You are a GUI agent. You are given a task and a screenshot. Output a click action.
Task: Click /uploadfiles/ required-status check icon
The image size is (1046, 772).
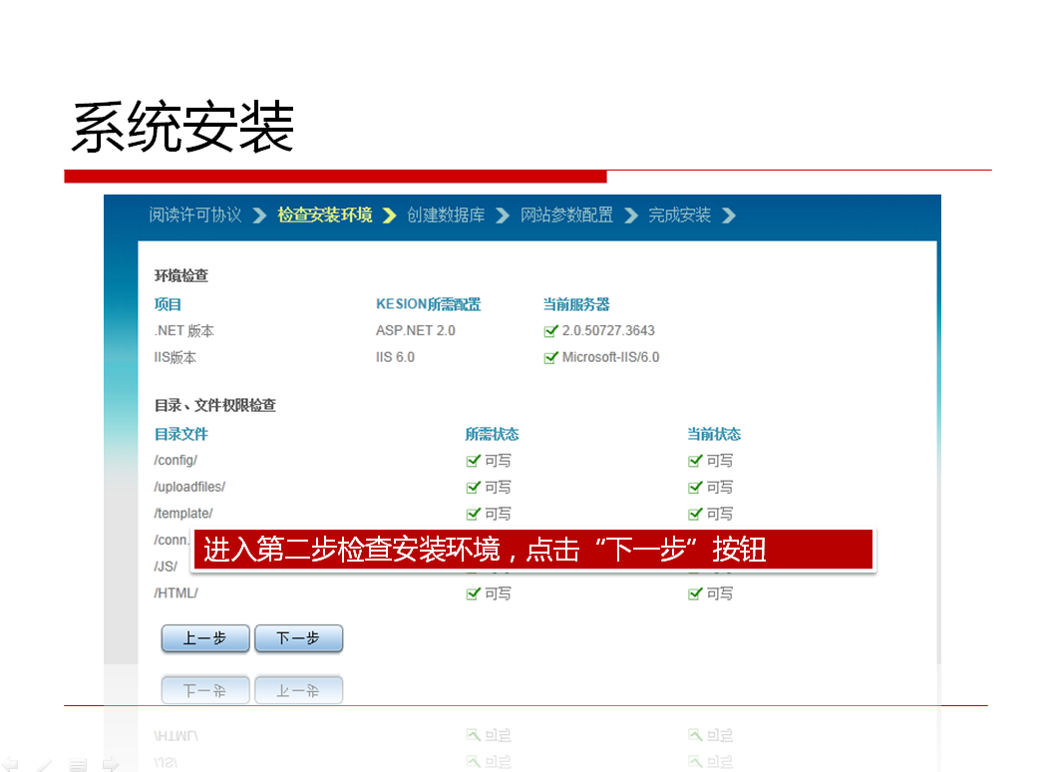point(473,487)
